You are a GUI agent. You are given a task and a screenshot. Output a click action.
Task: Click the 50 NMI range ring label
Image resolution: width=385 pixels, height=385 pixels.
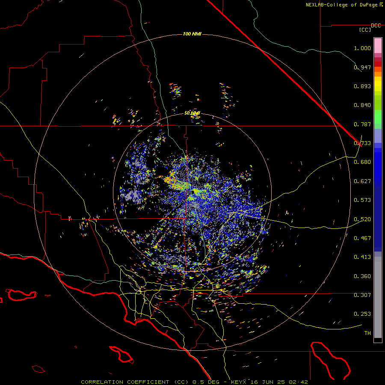pyautogui.click(x=192, y=113)
